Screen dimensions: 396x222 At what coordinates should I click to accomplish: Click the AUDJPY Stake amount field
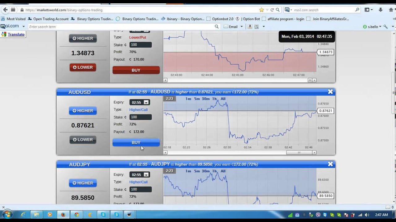[x=140, y=189]
